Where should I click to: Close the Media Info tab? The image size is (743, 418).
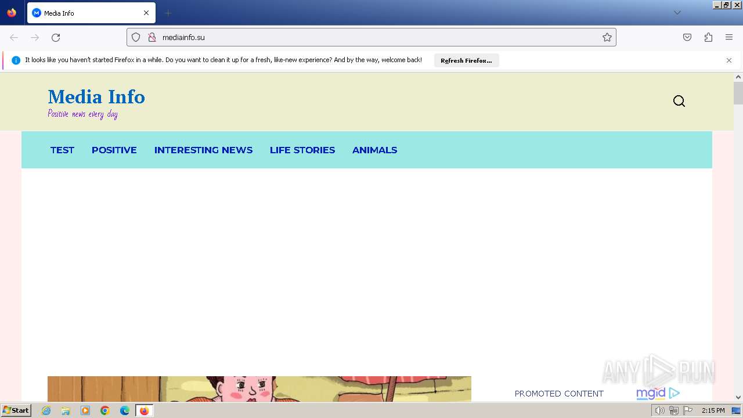(x=146, y=13)
